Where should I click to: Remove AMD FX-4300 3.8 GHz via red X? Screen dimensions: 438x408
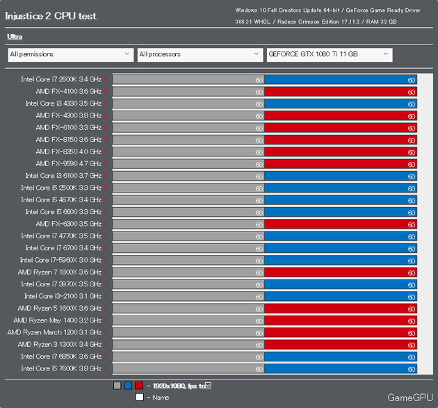pos(106,116)
